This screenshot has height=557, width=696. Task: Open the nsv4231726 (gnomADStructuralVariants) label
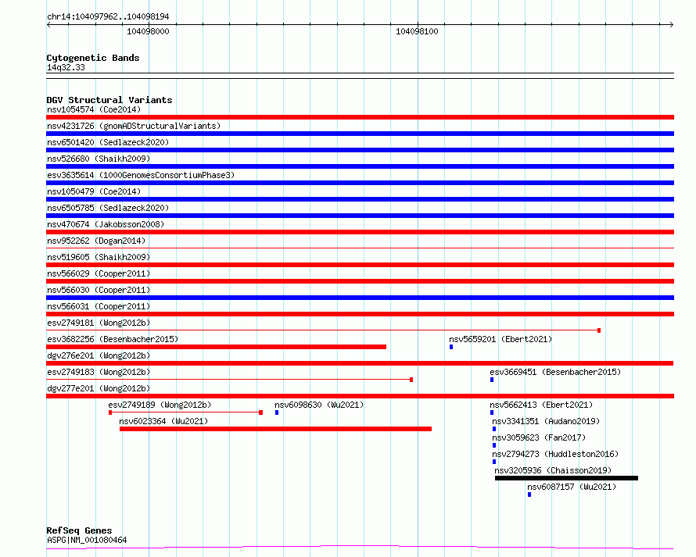[134, 126]
